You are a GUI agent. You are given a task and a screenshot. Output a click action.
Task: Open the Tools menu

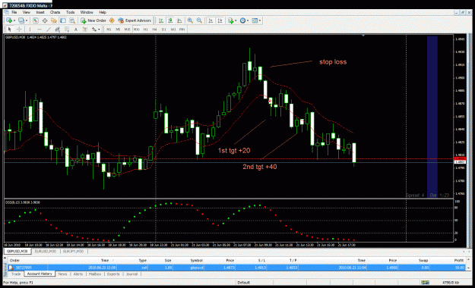click(x=70, y=12)
